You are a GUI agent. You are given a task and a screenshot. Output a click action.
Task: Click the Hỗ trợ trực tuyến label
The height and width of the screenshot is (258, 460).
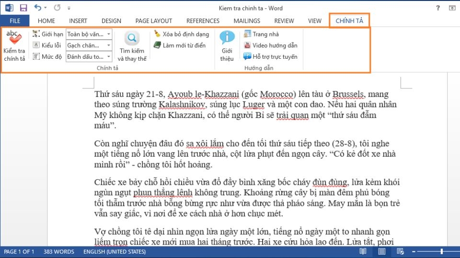[275, 56]
